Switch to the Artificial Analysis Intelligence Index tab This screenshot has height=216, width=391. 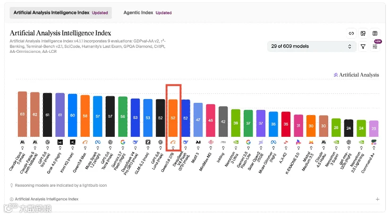(x=60, y=13)
